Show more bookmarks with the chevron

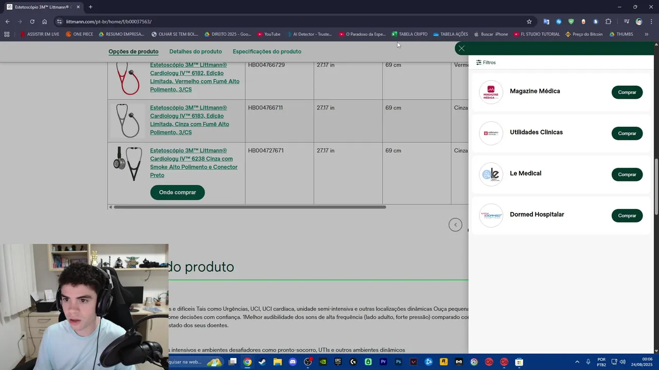pyautogui.click(x=646, y=34)
